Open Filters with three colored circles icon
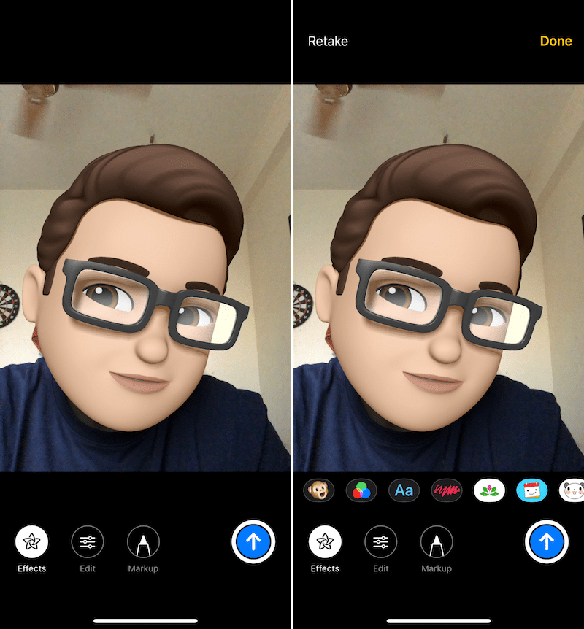 tap(361, 490)
